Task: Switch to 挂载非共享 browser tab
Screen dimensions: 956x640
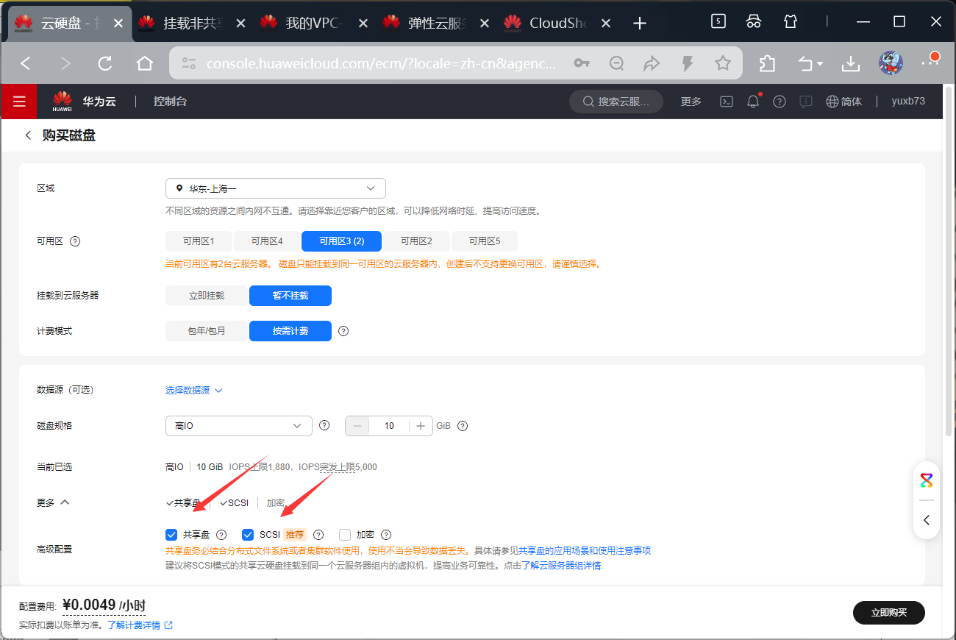Action: point(191,23)
